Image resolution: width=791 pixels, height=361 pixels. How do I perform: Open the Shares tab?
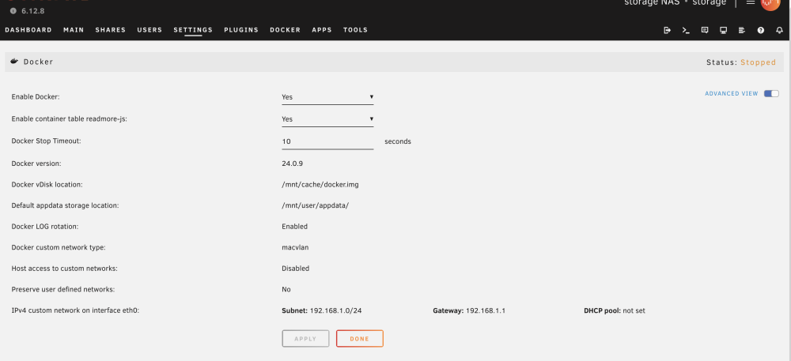111,30
